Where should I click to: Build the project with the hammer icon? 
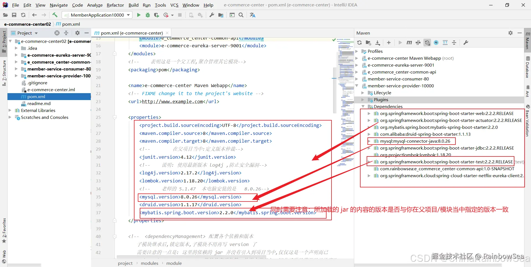pos(55,15)
